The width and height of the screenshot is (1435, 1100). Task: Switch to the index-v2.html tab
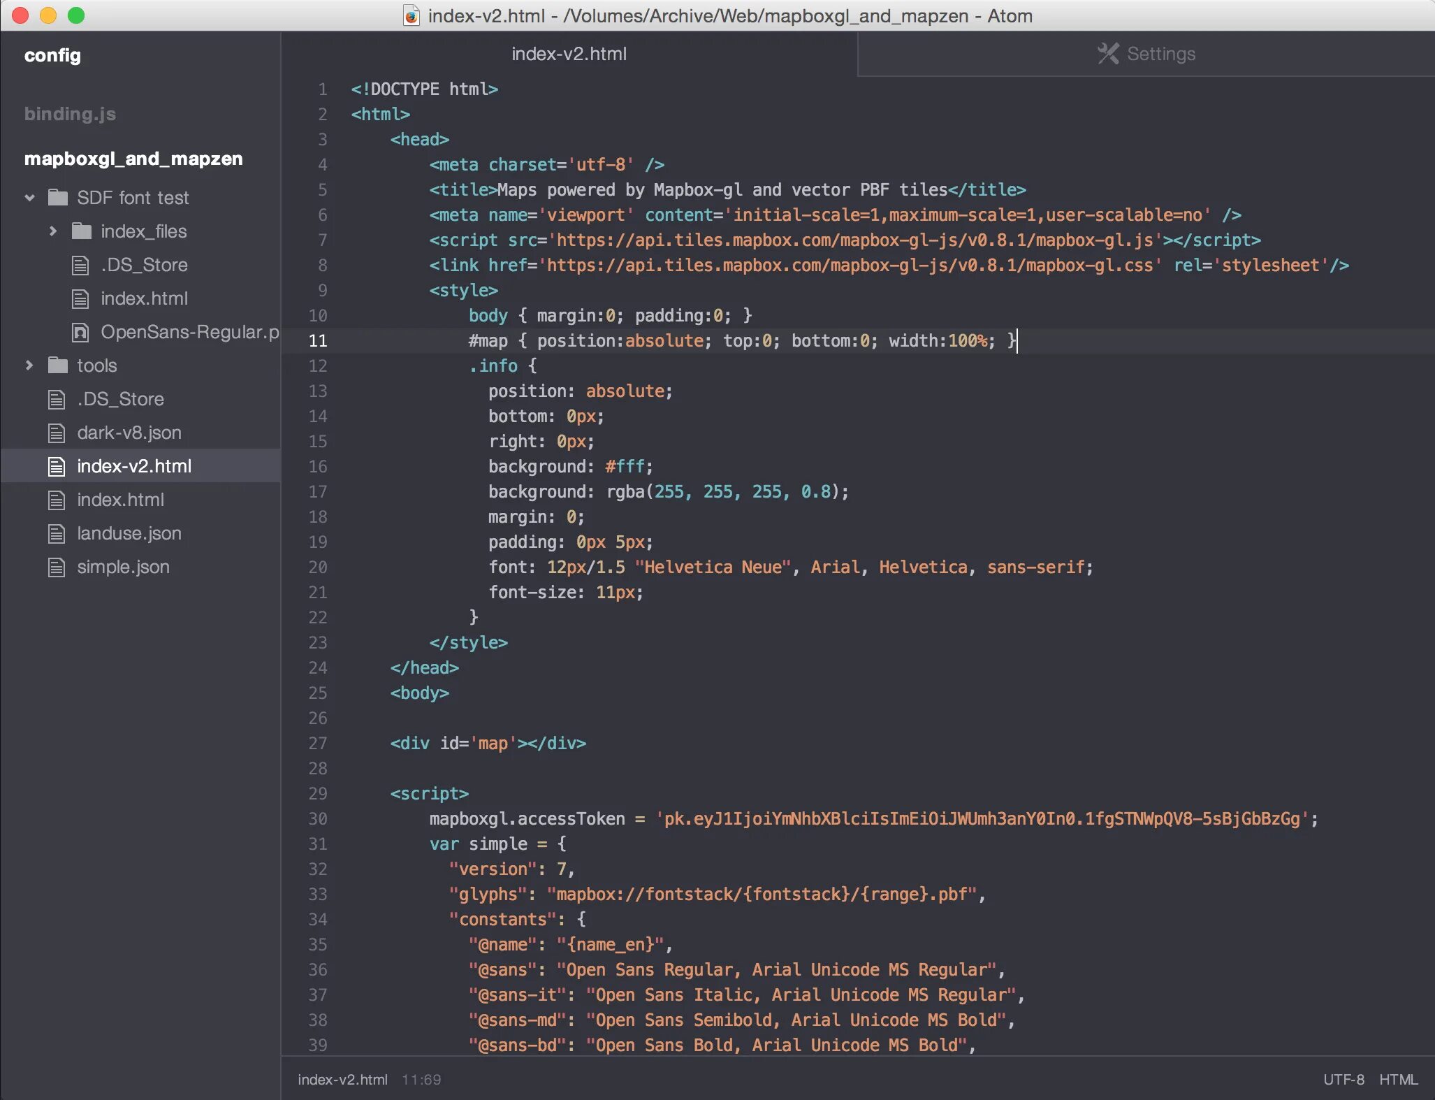pos(569,54)
